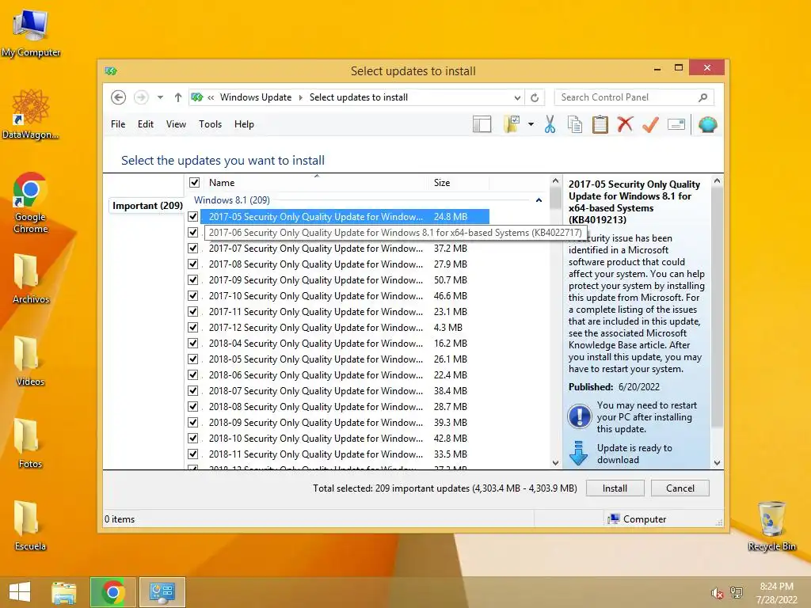This screenshot has height=608, width=811.
Task: Click the orange checkmark icon
Action: [651, 124]
